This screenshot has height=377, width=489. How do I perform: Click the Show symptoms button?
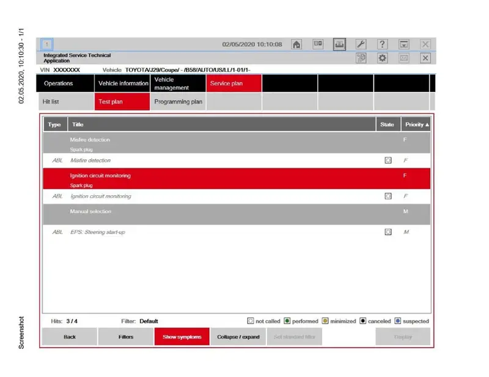182,337
